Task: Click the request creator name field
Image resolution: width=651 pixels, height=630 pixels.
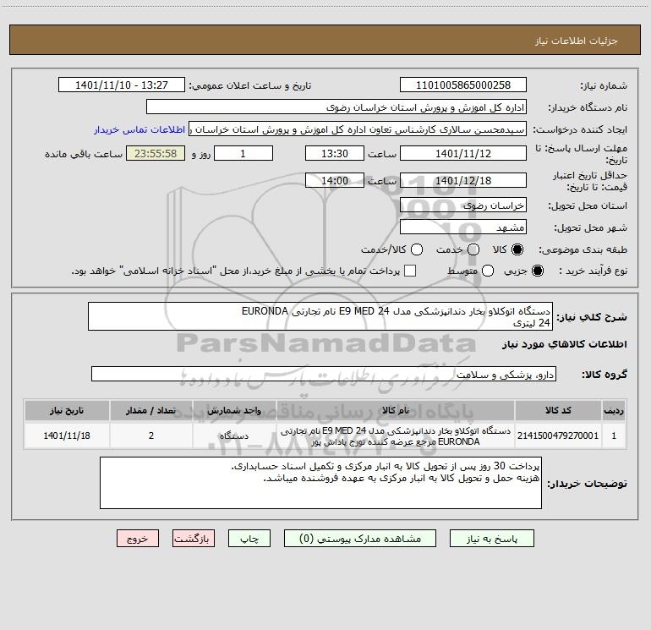Action: [358, 129]
